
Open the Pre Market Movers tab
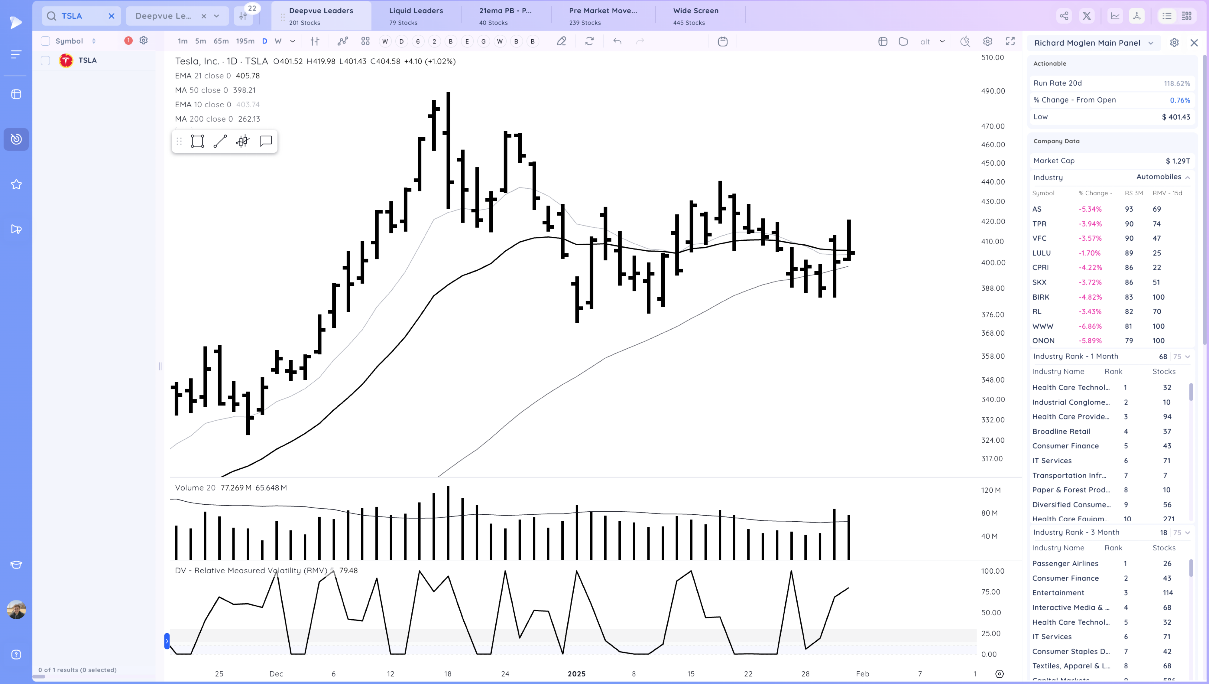(x=603, y=15)
